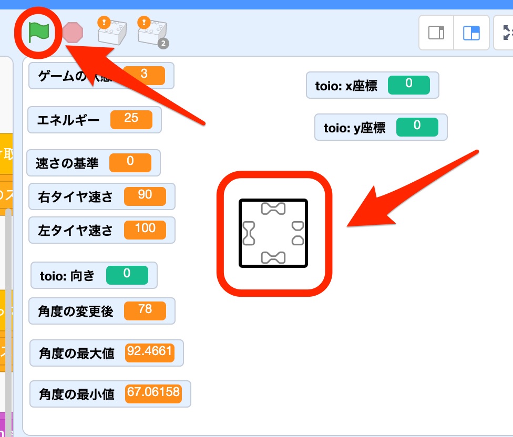Switch to small stage layout

coord(436,33)
